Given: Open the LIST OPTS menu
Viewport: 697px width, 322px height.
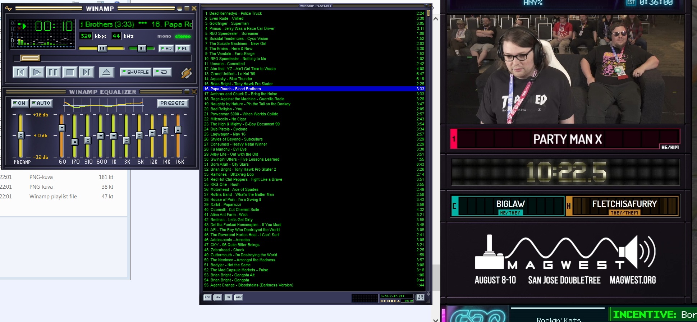Looking at the screenshot, I should (420, 297).
